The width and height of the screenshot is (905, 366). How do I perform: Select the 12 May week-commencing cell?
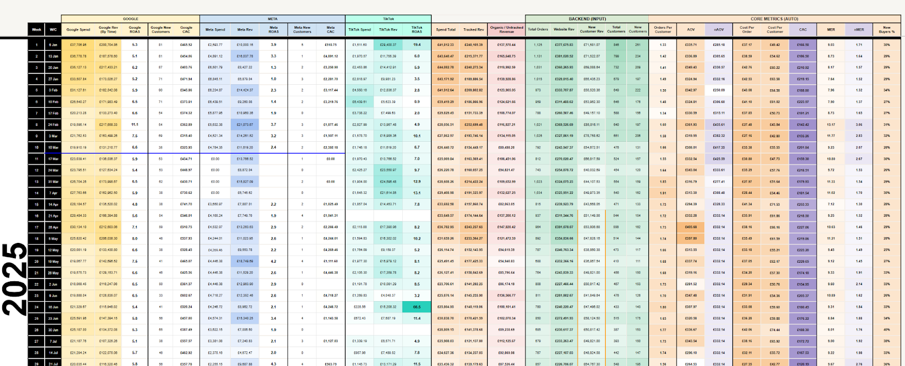click(53, 250)
